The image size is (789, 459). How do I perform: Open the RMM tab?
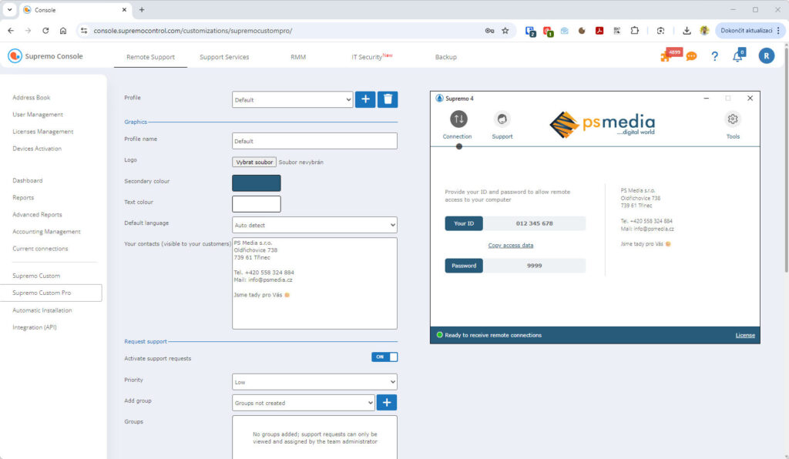pyautogui.click(x=297, y=57)
